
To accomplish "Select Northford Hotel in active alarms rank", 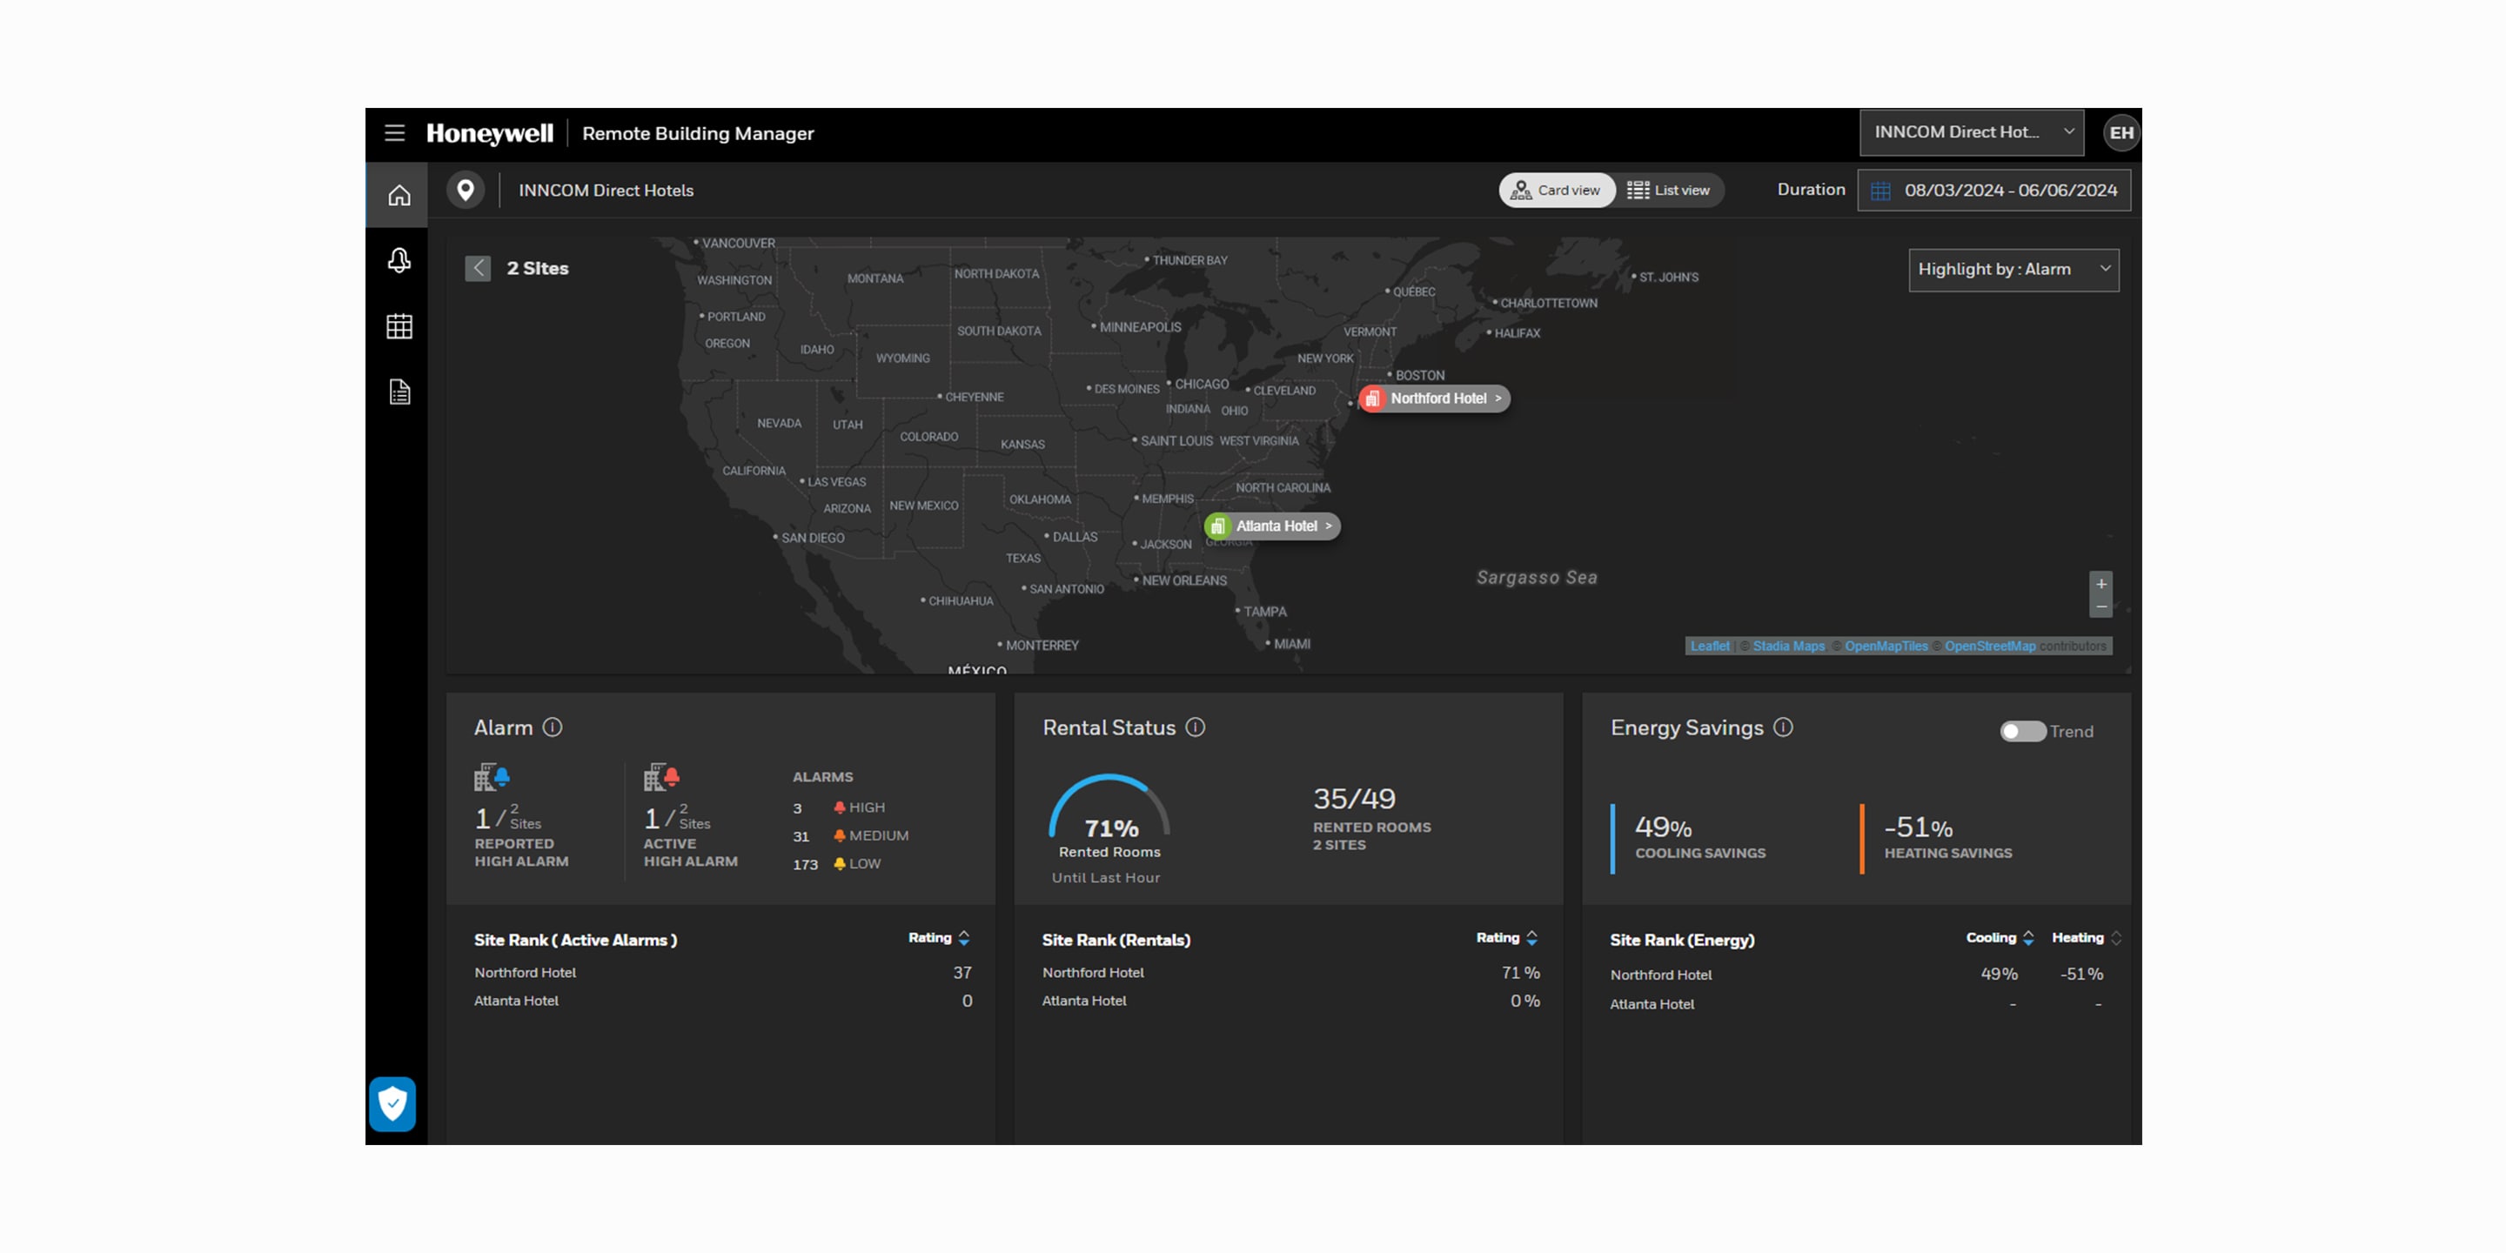I will (526, 973).
